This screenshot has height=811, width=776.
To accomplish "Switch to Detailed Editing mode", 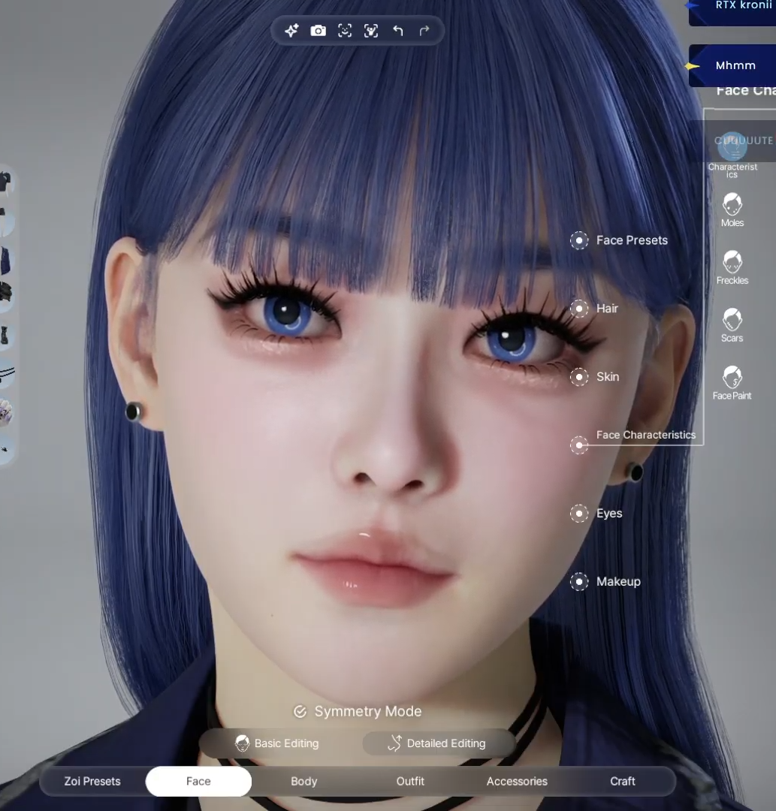I will pos(439,743).
